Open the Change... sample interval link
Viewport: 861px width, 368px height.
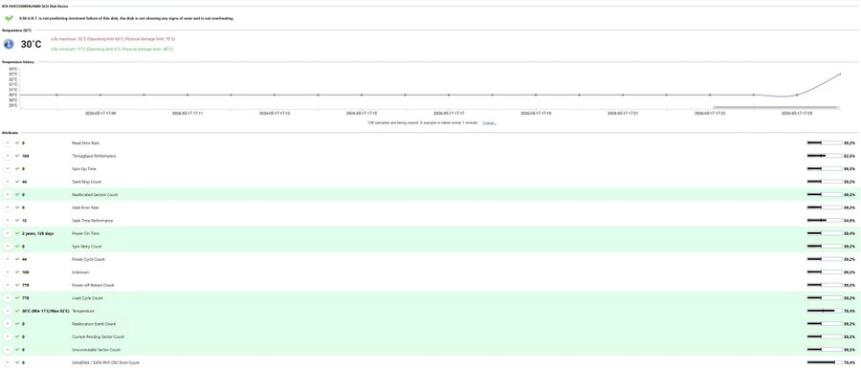(x=489, y=123)
